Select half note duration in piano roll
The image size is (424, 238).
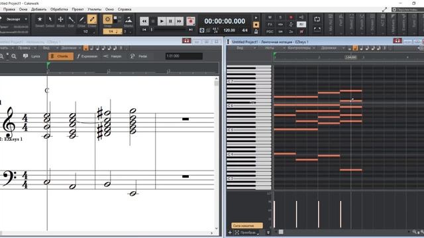[355, 48]
